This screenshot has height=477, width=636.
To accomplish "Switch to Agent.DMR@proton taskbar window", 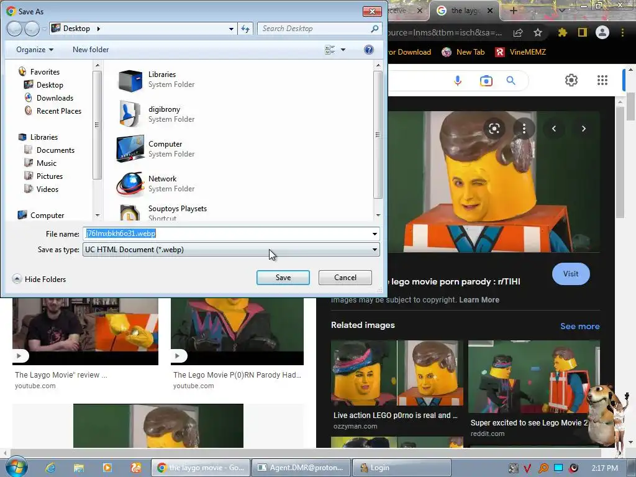I will (301, 468).
